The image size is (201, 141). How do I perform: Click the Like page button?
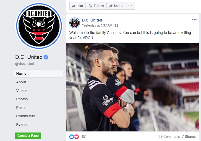(x=78, y=6)
